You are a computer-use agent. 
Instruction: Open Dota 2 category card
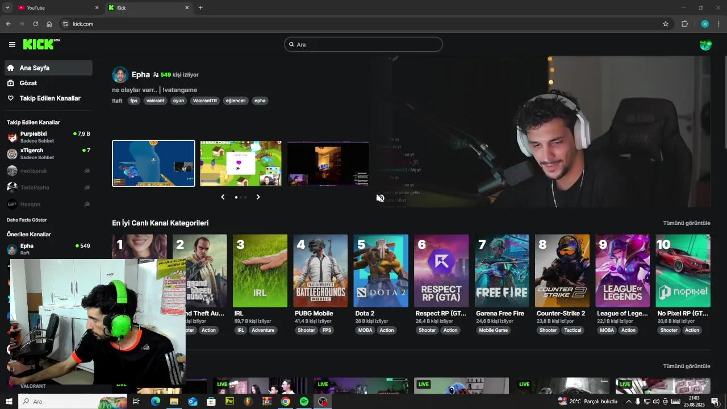(x=381, y=271)
